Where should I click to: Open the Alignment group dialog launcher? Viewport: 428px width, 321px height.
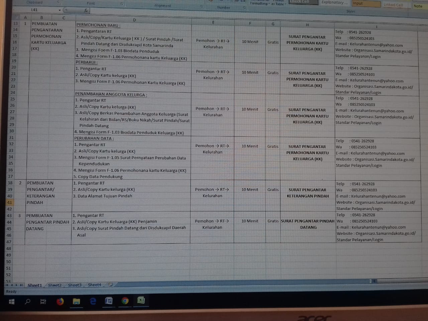tap(202, 6)
